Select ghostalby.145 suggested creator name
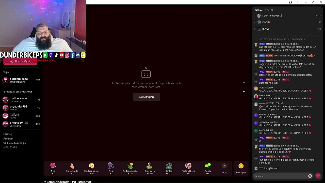The image size is (325, 183). 19,123
